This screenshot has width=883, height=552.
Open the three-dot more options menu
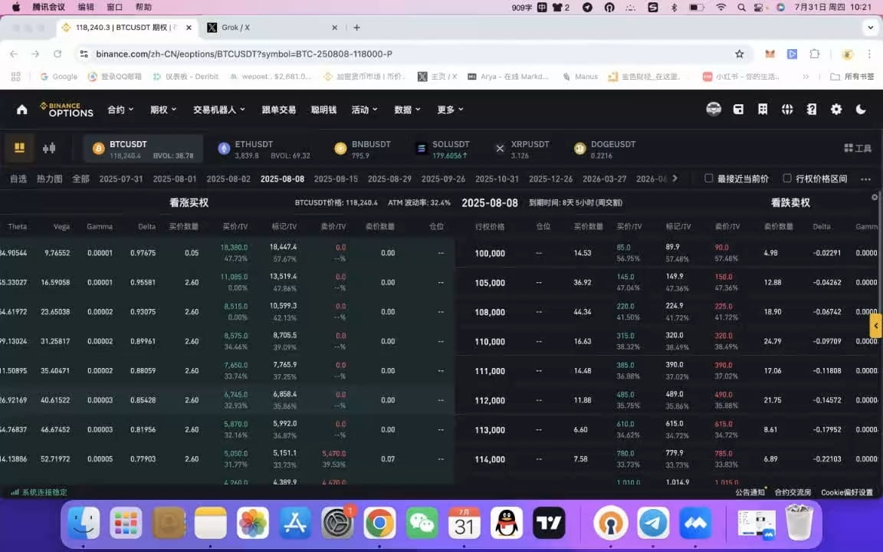pos(865,179)
